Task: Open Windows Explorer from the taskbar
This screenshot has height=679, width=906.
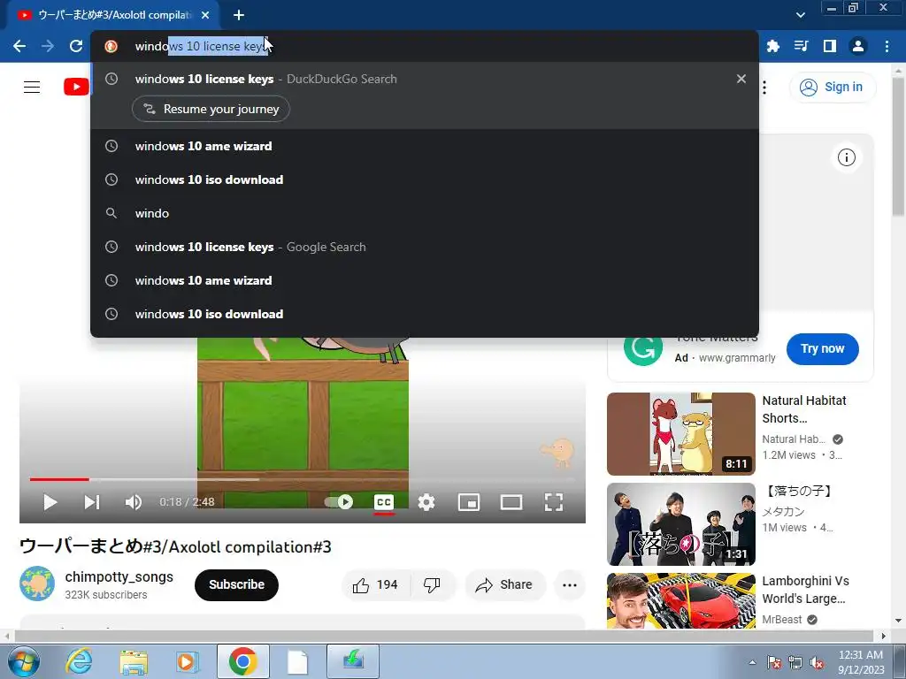Action: click(134, 661)
